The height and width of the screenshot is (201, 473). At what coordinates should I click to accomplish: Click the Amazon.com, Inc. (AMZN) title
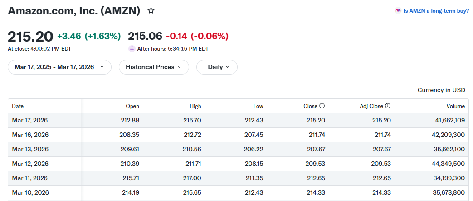click(74, 10)
